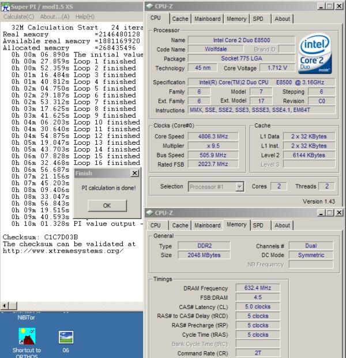The image size is (346, 358).
Task: Close the lower CPU-Z window
Action: click(x=339, y=213)
